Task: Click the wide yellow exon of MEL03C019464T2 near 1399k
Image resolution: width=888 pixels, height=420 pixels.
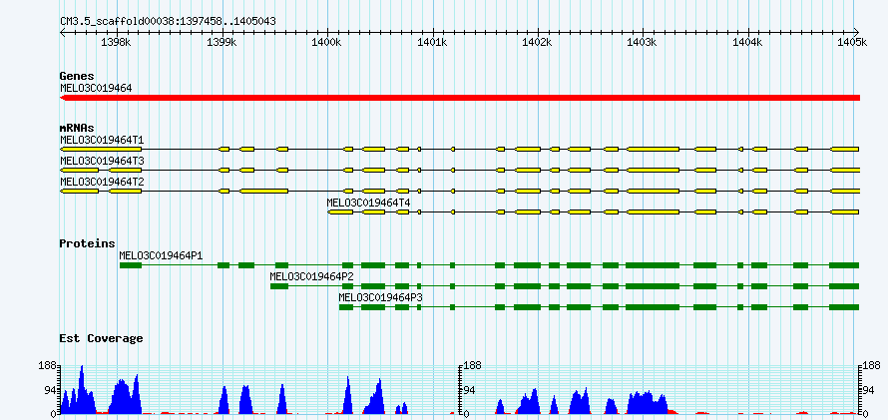Action: click(x=263, y=192)
